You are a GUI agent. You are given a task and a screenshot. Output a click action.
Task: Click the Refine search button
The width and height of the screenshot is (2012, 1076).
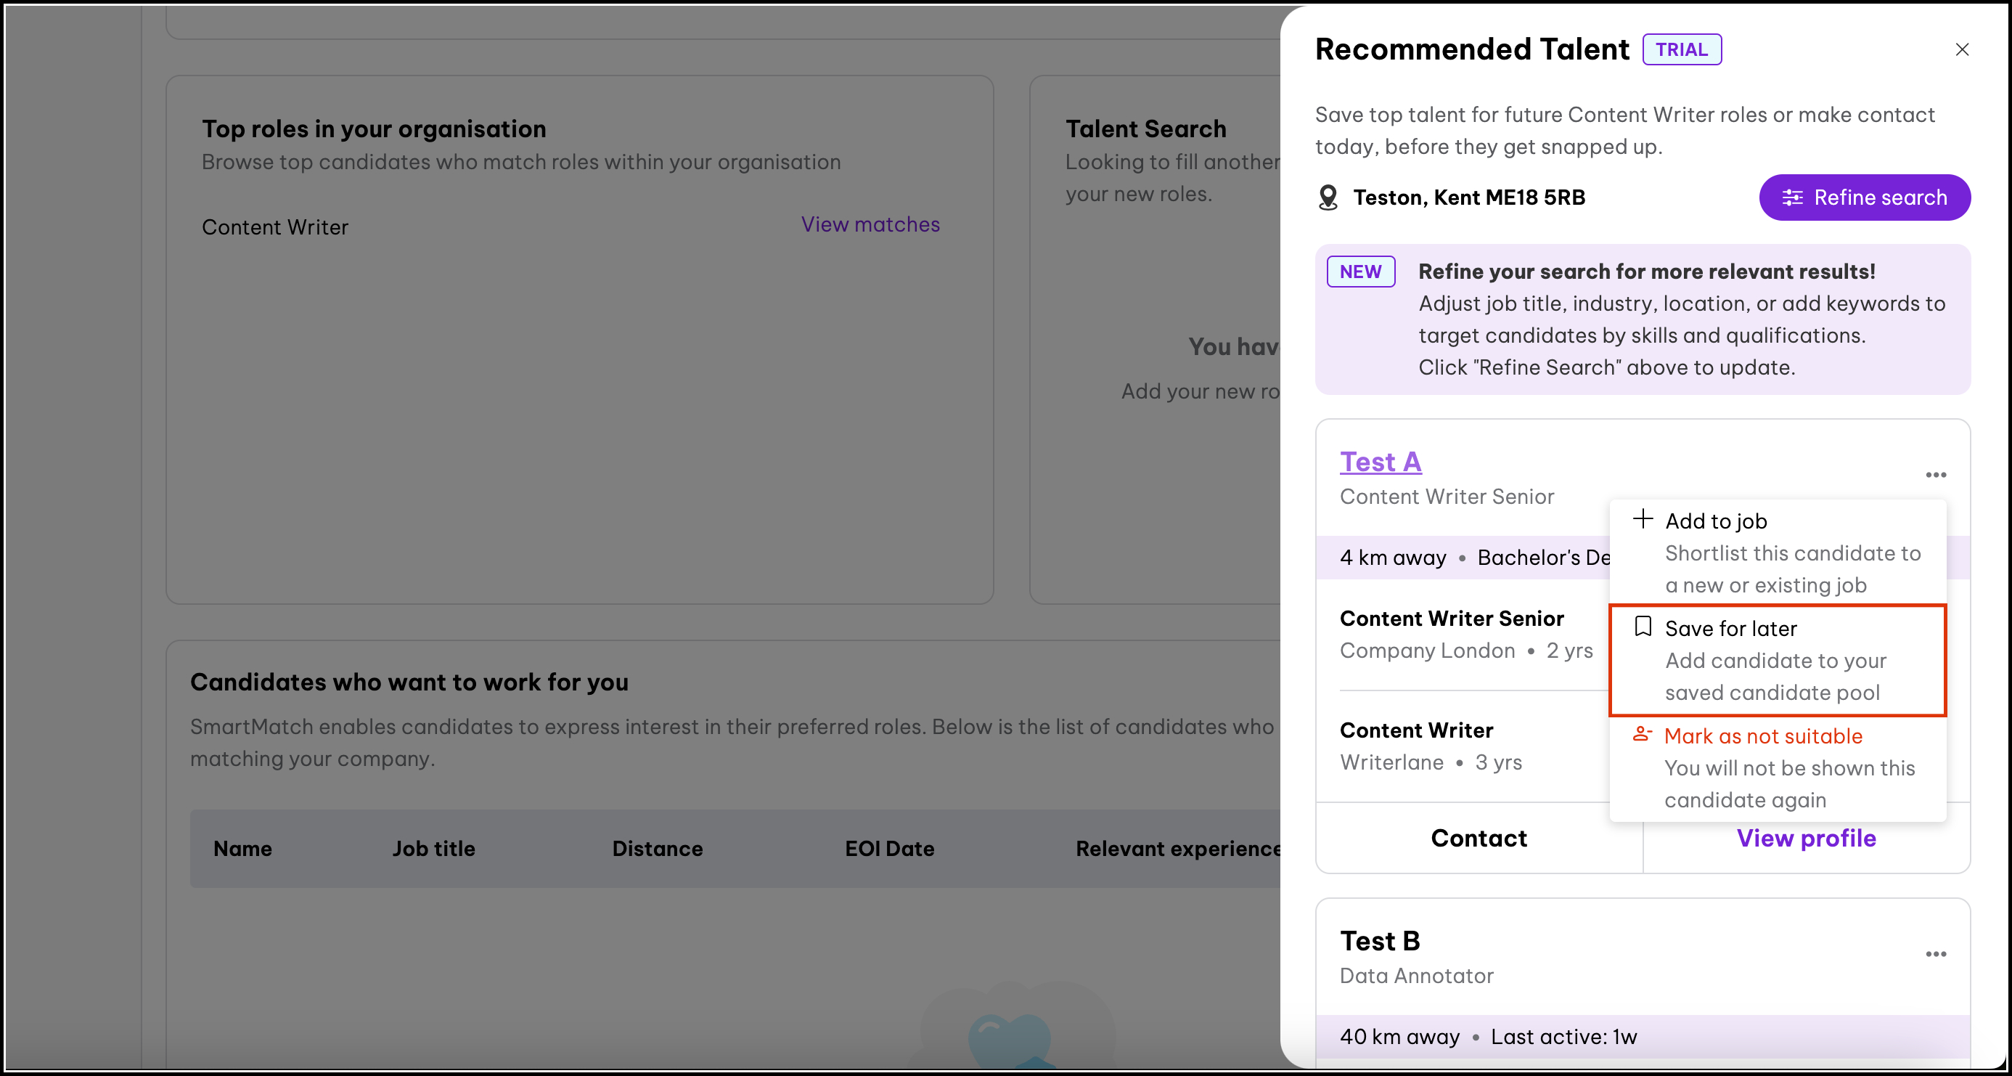pyautogui.click(x=1864, y=197)
